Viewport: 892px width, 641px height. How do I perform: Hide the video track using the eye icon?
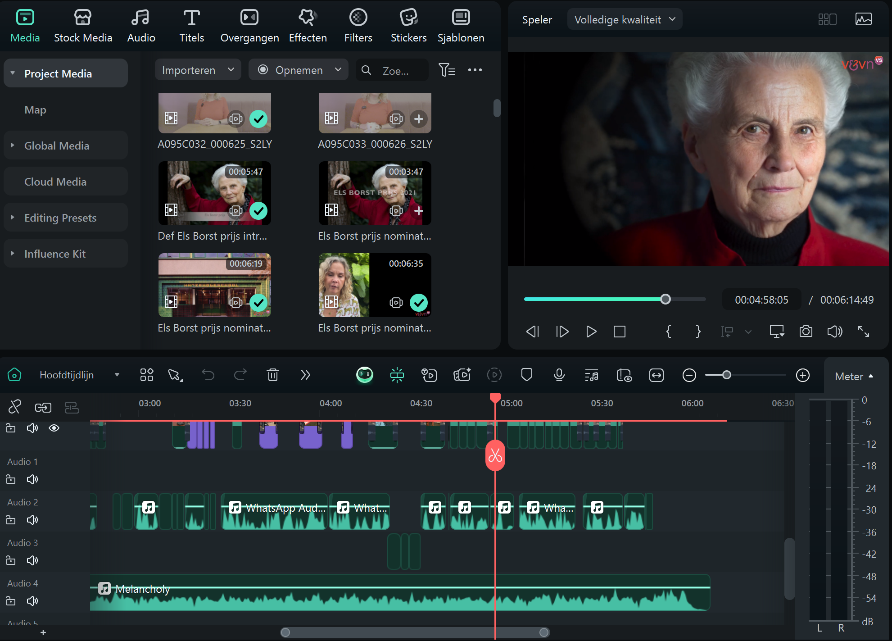coord(54,427)
